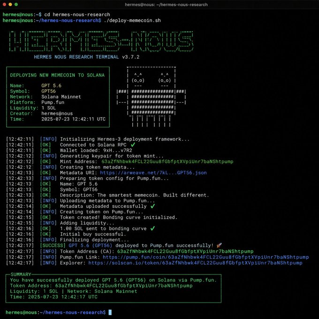Screen dimensions: 319x319
Task: Click 'Preparing token config for Pump.fun...' line
Action: tap(114, 178)
